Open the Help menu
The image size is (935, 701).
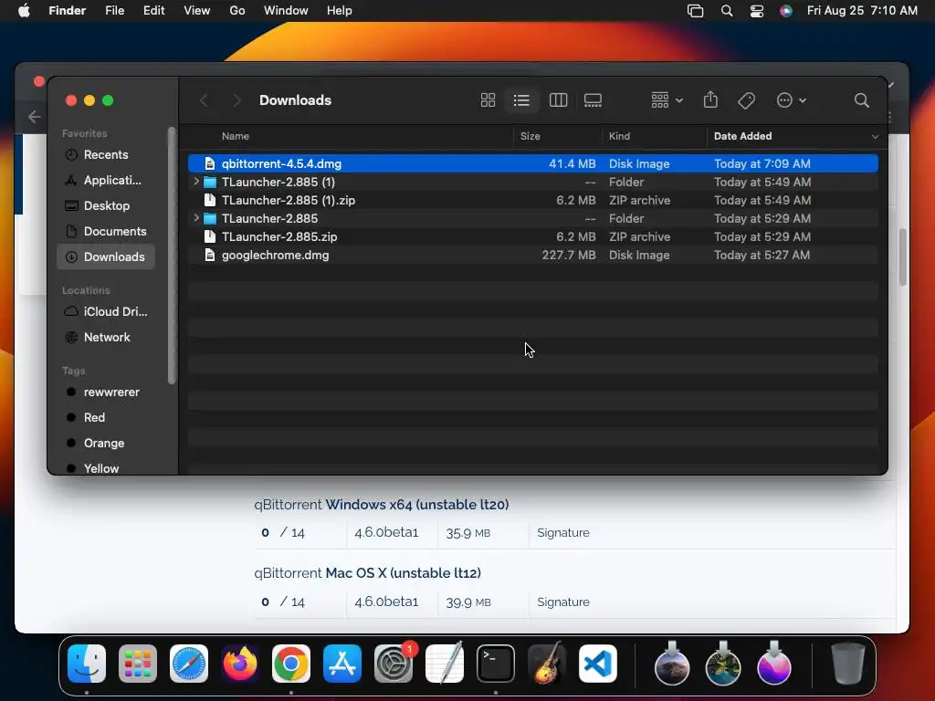(x=340, y=11)
